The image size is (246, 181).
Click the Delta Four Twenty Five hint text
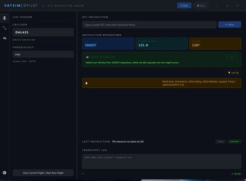pyautogui.click(x=24, y=40)
